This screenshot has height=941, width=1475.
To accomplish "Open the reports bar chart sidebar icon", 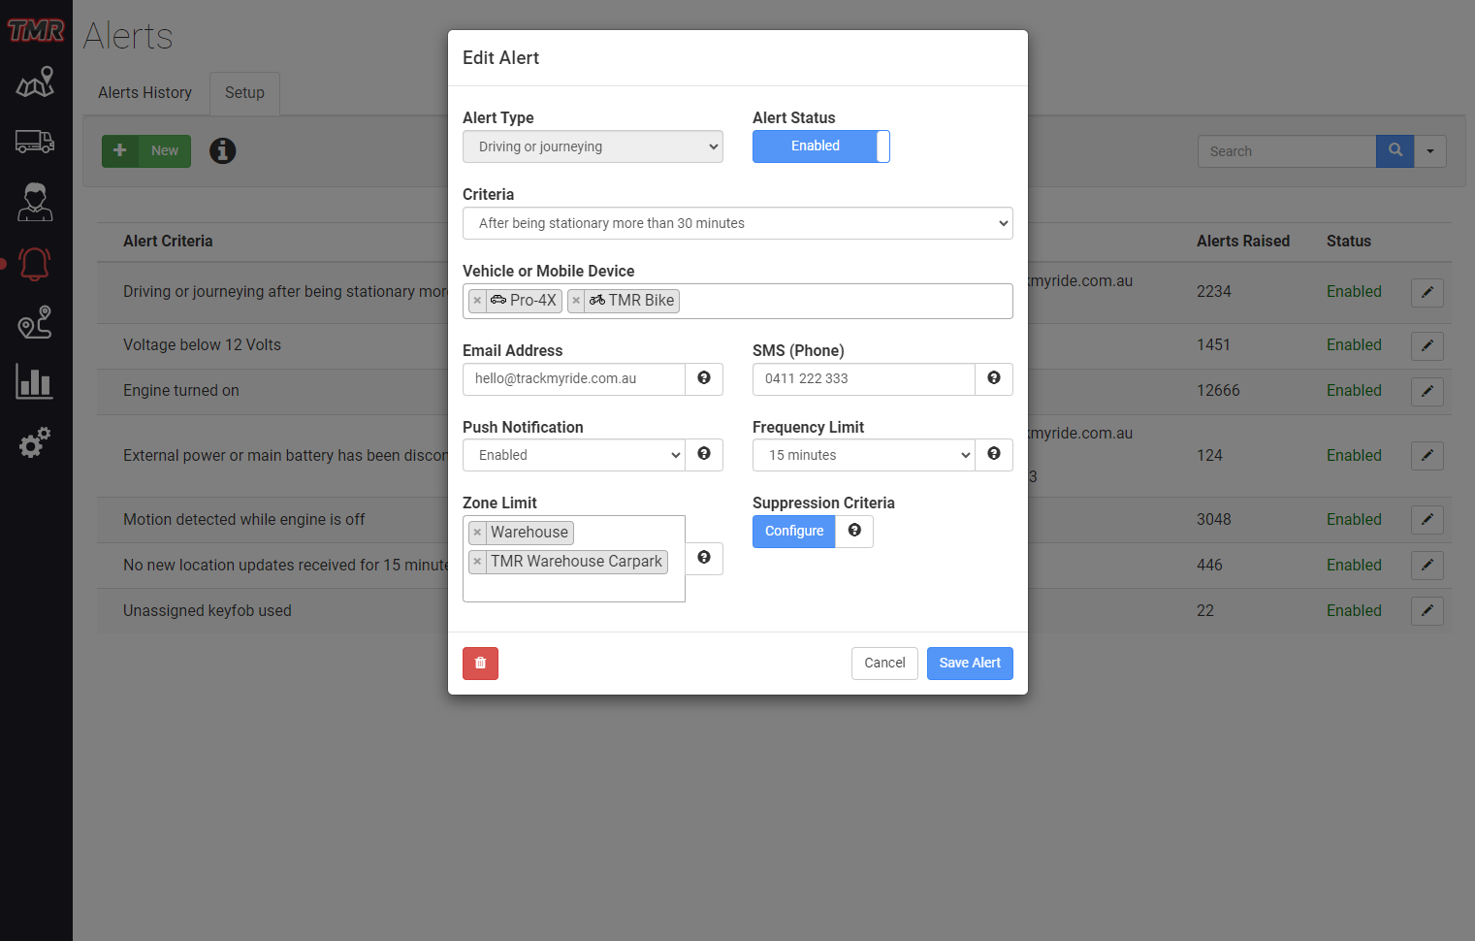I will [x=35, y=382].
